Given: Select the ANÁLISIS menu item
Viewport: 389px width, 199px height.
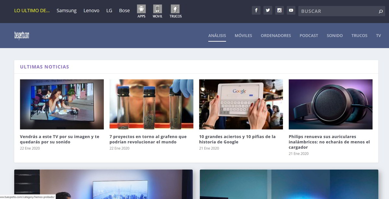Looking at the screenshot, I should click(x=217, y=36).
